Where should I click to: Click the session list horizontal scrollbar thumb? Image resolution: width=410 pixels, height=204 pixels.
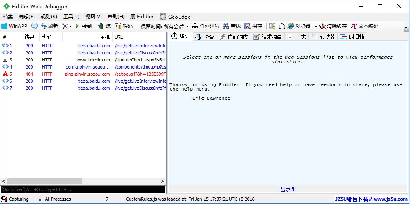[x=44, y=181]
